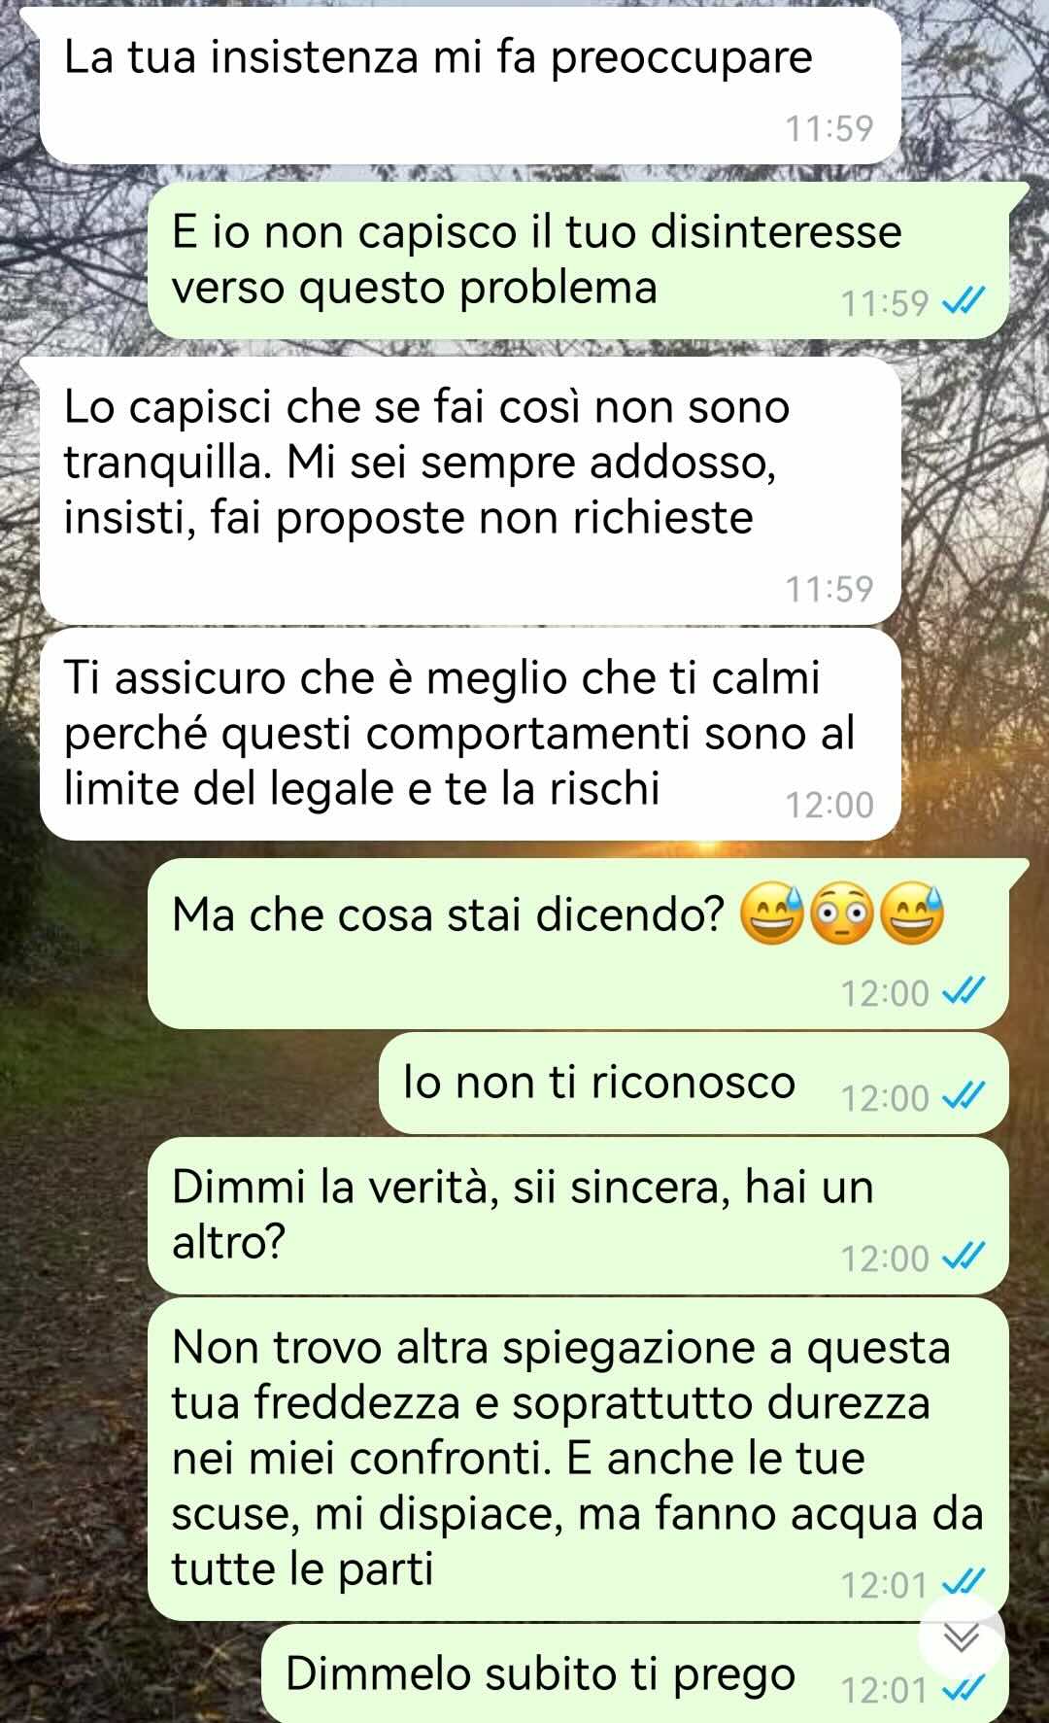Tap read ticks on "verso questo problema" message
This screenshot has width=1049, height=1723.
[x=964, y=303]
